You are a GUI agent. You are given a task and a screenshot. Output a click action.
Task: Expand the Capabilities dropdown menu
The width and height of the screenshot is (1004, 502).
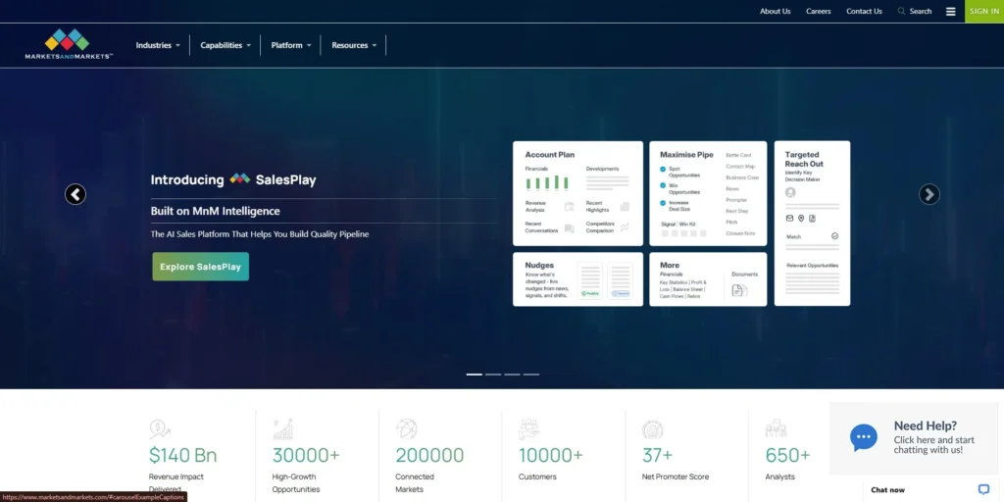click(226, 45)
